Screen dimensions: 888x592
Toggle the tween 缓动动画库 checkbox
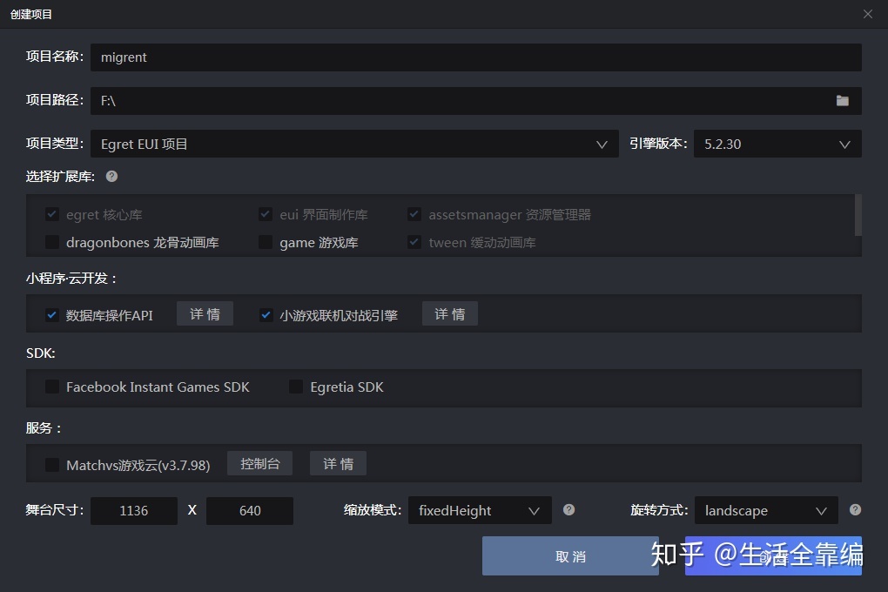click(413, 242)
